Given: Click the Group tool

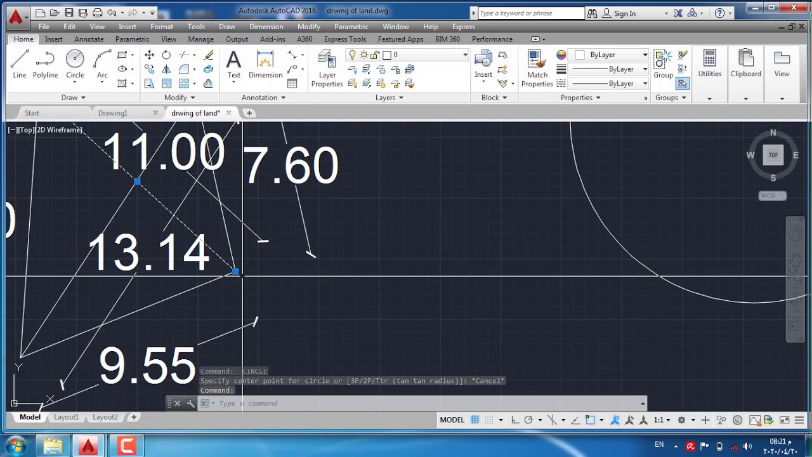Looking at the screenshot, I should coord(663,65).
